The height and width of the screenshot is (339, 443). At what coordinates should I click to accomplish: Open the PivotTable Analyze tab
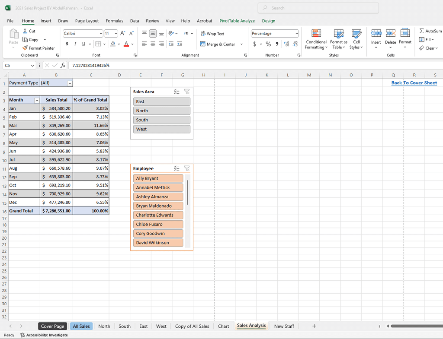coord(237,21)
